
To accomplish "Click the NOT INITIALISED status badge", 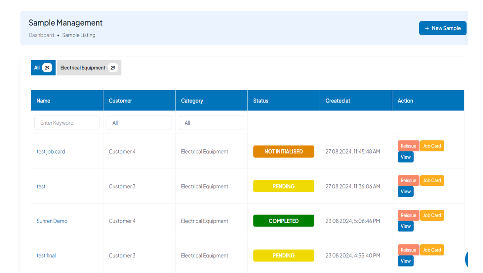I will coord(283,152).
